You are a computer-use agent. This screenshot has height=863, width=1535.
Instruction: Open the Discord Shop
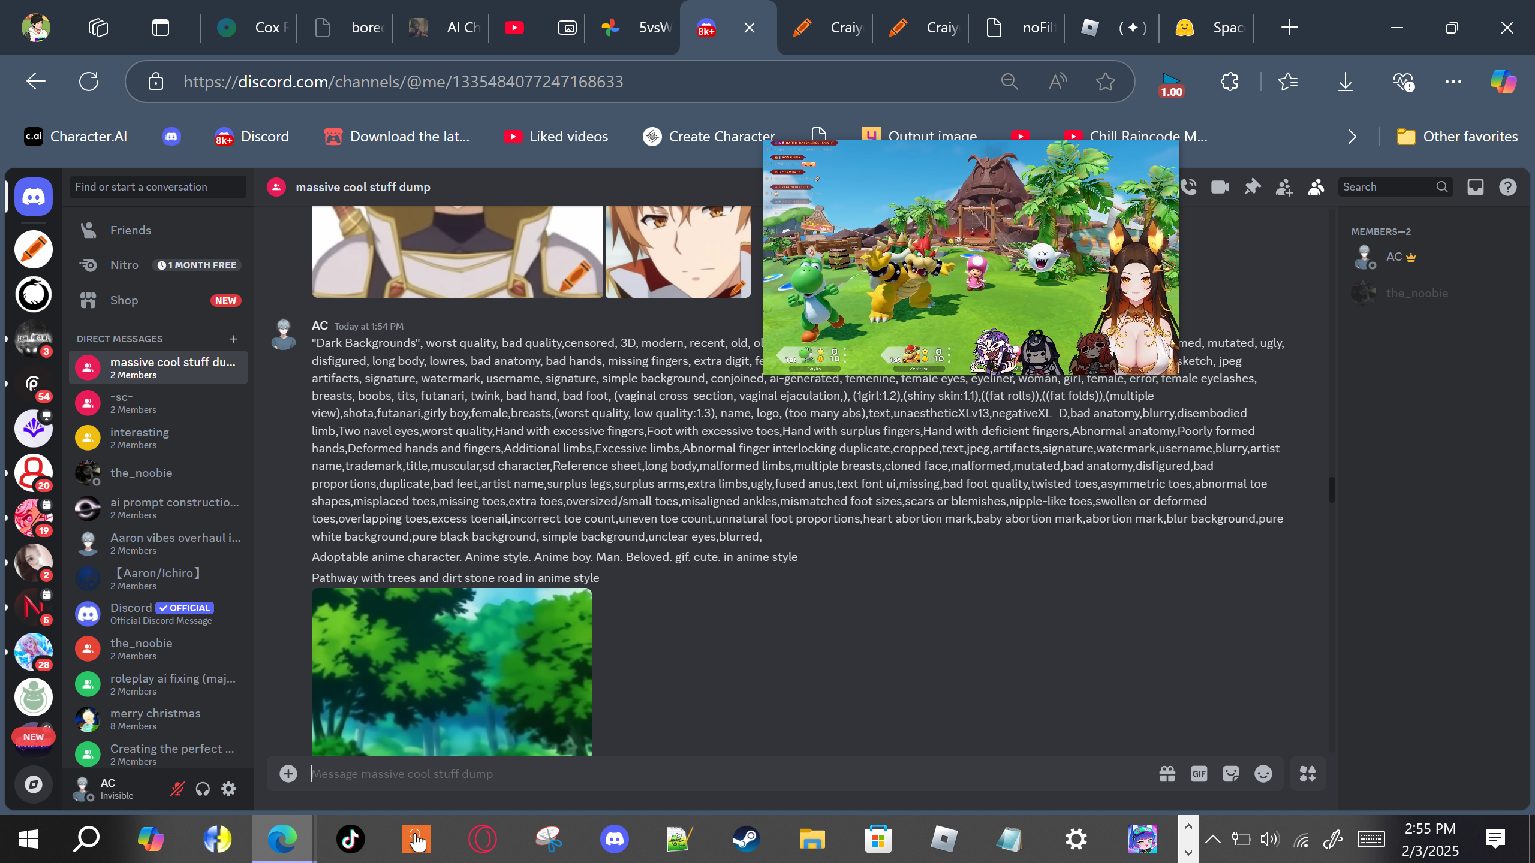point(158,300)
